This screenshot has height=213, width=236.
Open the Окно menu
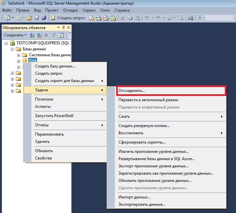105,10
